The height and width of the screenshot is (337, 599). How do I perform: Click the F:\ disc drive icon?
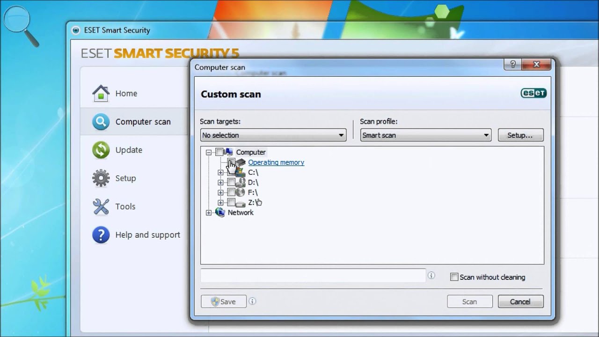click(240, 192)
